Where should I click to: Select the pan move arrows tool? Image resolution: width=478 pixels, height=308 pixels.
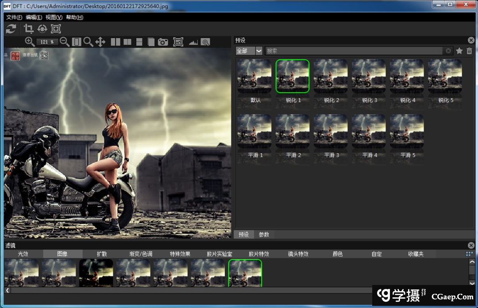100,42
